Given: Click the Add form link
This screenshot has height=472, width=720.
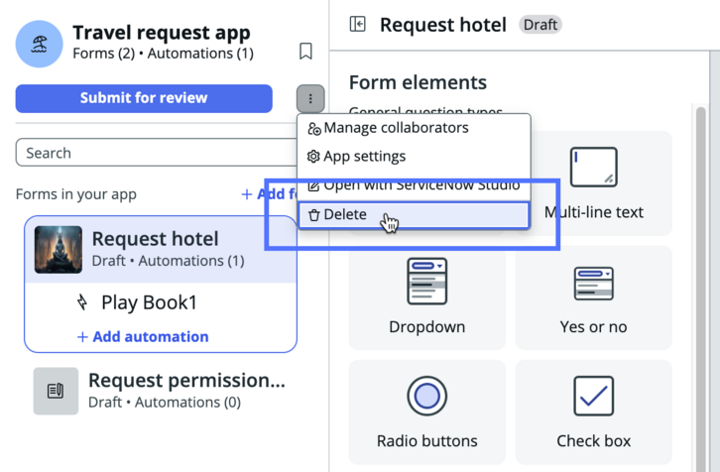Looking at the screenshot, I should coord(269,194).
